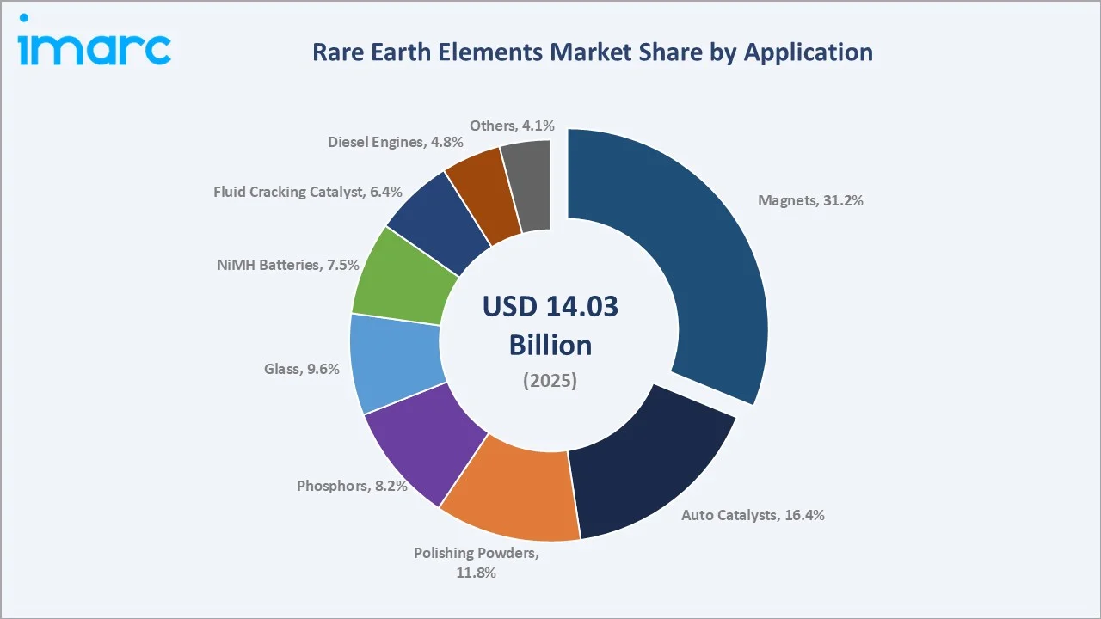1101x619 pixels.
Task: Click the 'Auto Catalysts, 16.4%' label
Action: pos(753,516)
